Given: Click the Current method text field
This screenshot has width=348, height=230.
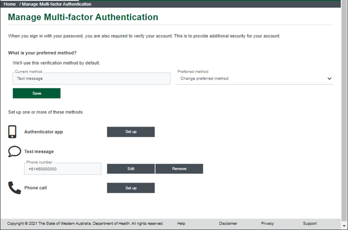Looking at the screenshot, I should pyautogui.click(x=92, y=79).
